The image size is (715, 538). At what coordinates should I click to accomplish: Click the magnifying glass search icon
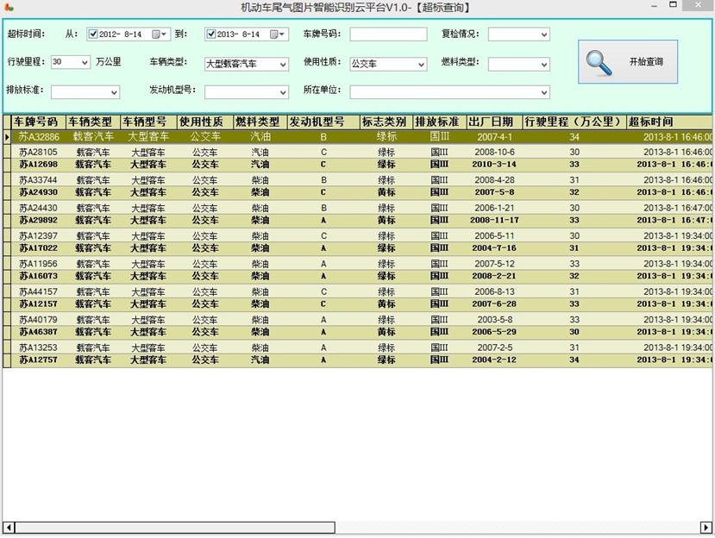coord(599,63)
